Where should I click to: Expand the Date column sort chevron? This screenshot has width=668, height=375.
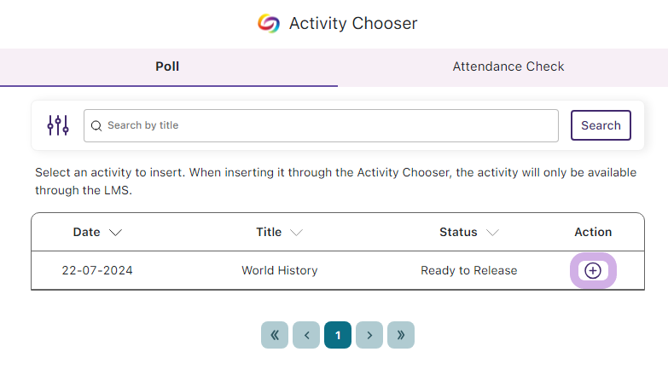pos(115,233)
